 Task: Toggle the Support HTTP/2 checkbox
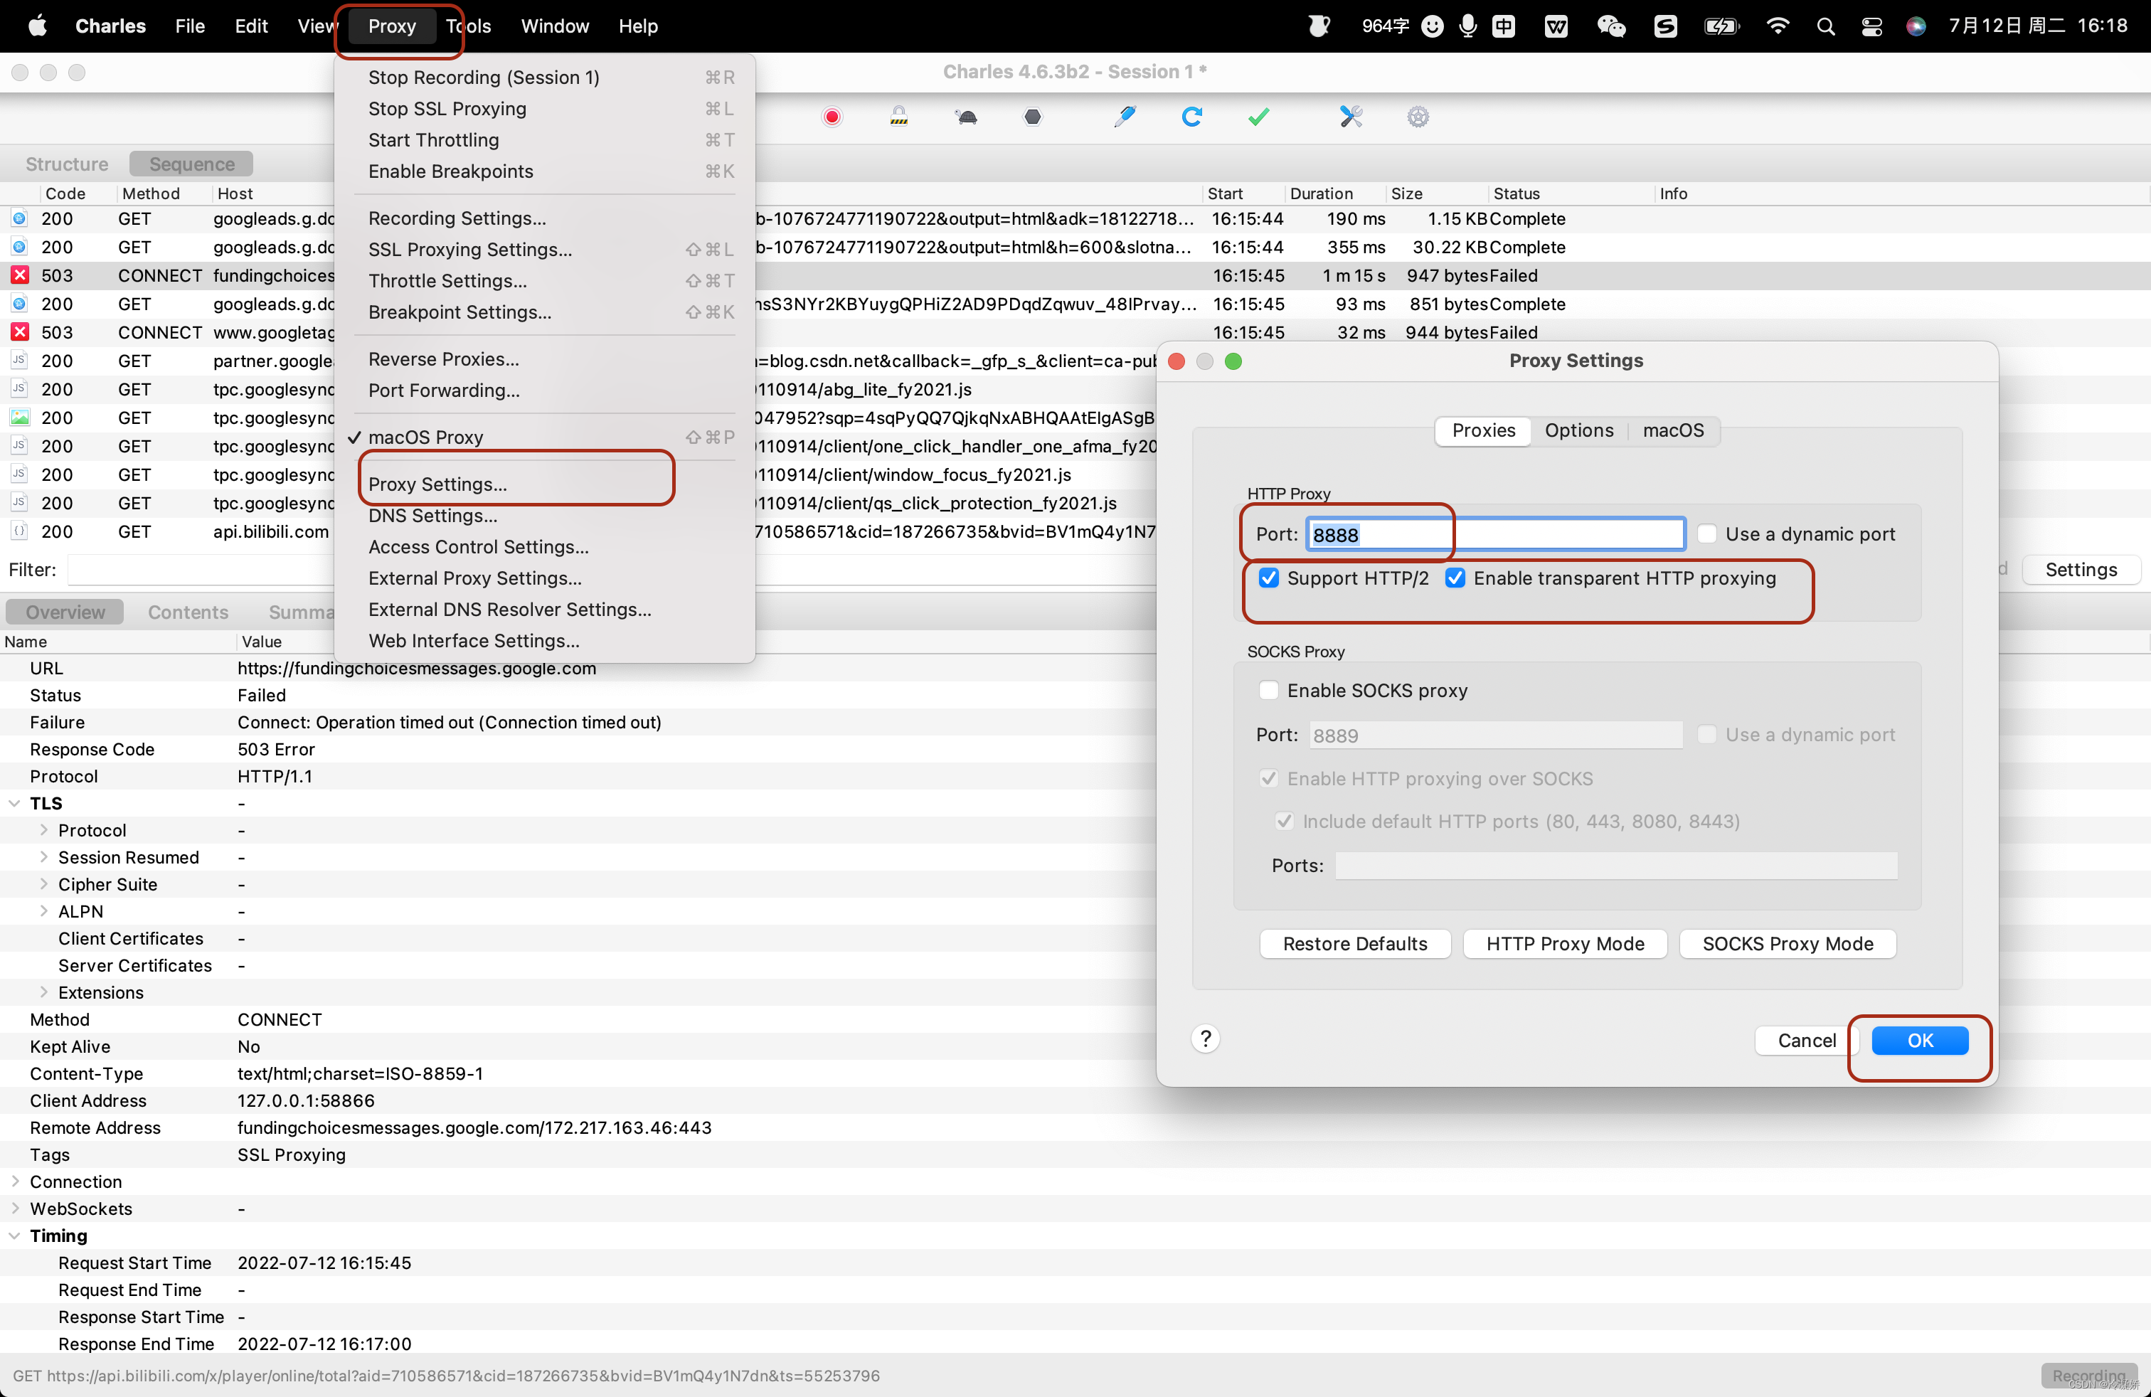1269,578
